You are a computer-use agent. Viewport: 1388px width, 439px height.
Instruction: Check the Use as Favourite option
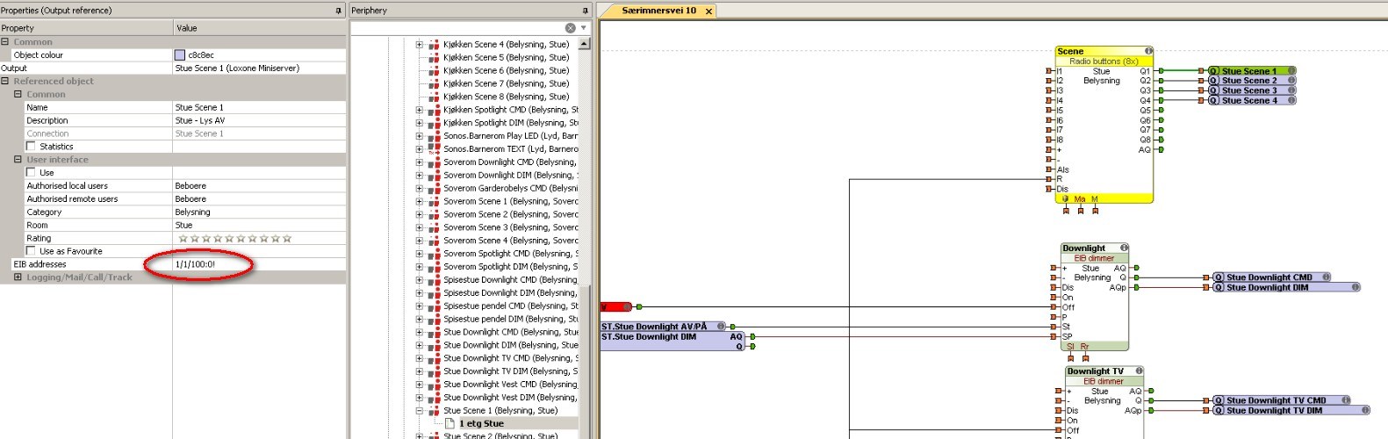coord(32,251)
